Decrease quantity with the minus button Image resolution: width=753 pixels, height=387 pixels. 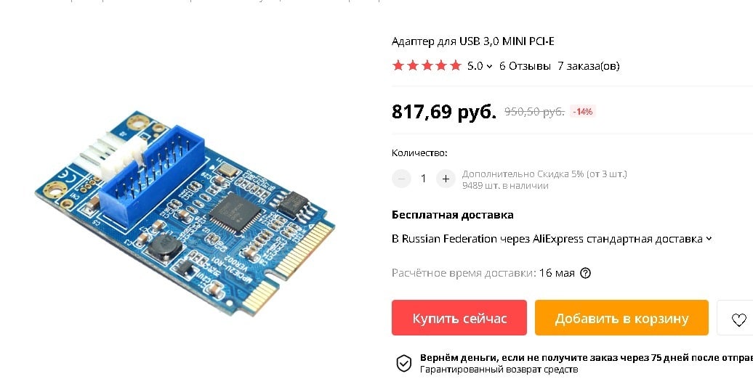tap(401, 179)
